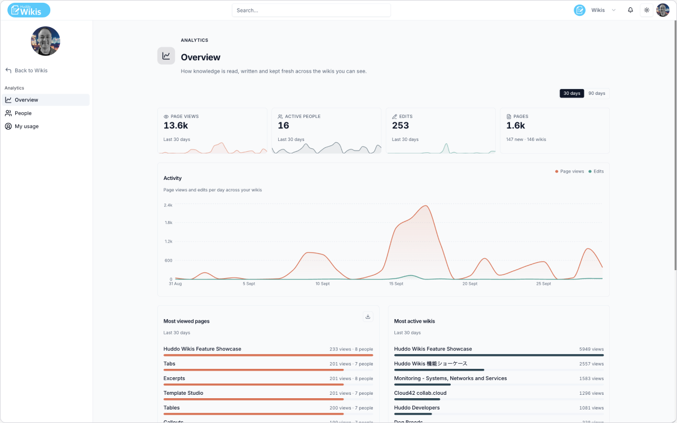Click the Active People icon

280,116
